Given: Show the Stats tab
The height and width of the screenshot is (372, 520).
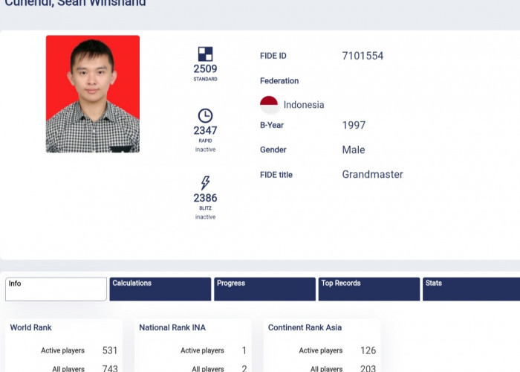Looking at the screenshot, I should point(470,289).
